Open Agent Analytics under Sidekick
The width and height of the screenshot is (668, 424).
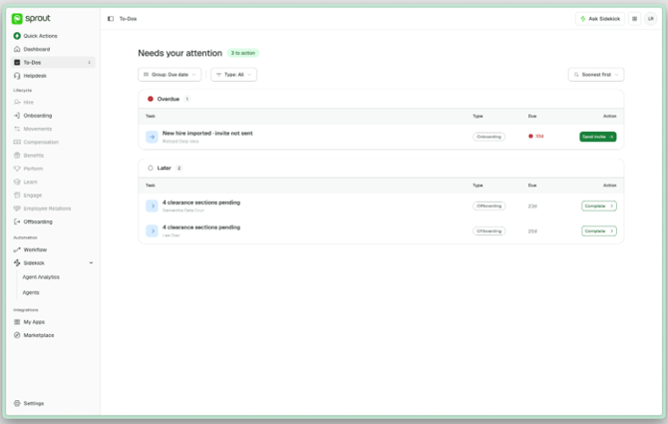tap(41, 277)
